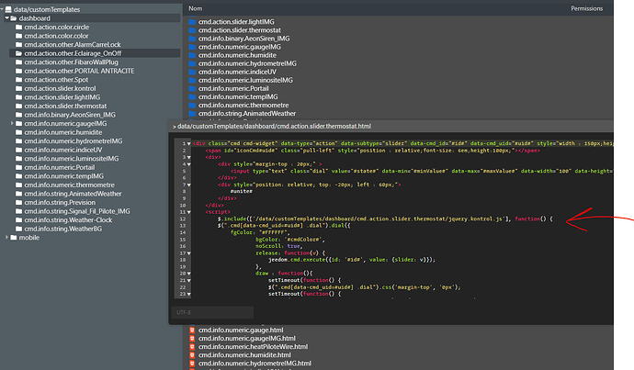Click HTML file icon of cmd.info.numeric.heatPiloteWire.html
The width and height of the screenshot is (634, 370).
coord(192,346)
